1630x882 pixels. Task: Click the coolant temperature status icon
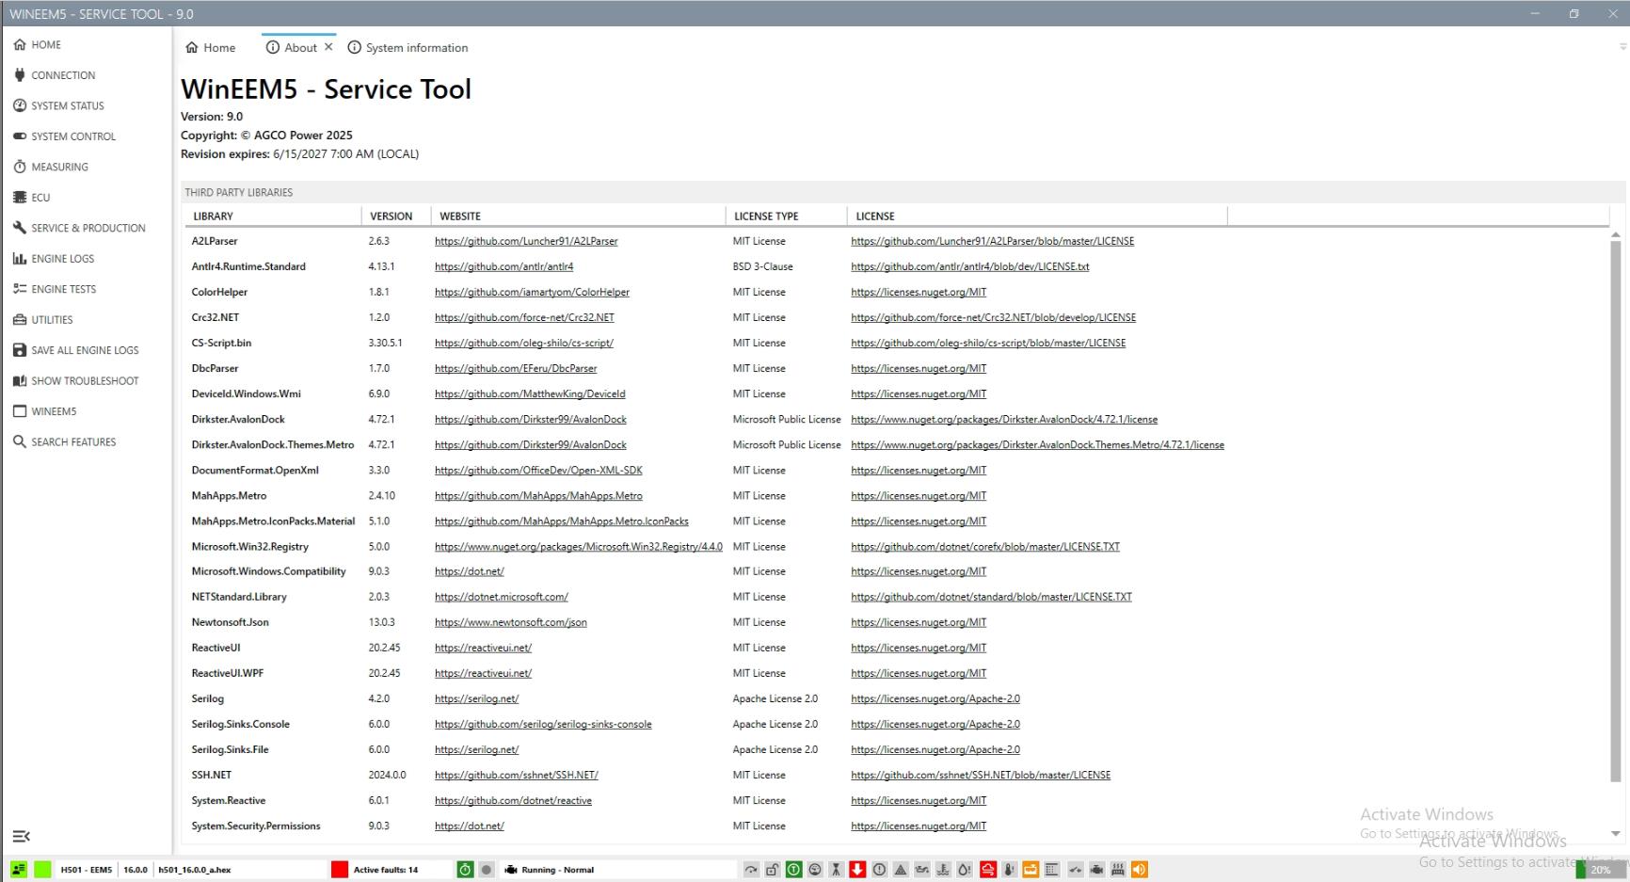pyautogui.click(x=943, y=870)
